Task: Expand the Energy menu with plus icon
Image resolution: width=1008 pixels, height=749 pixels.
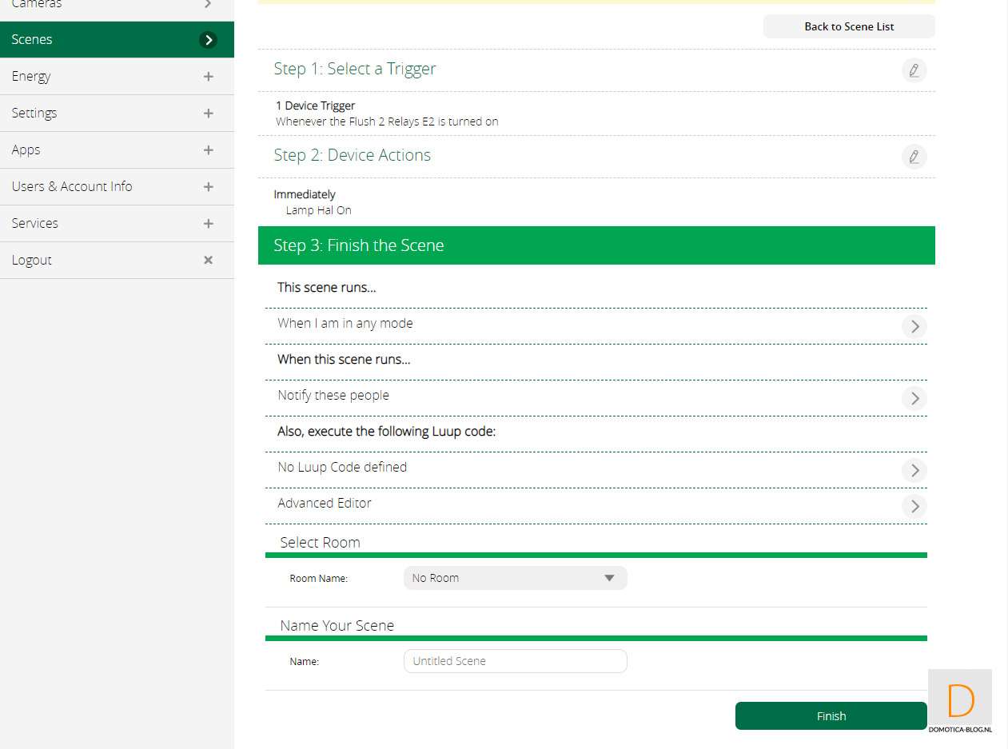Action: pyautogui.click(x=208, y=77)
